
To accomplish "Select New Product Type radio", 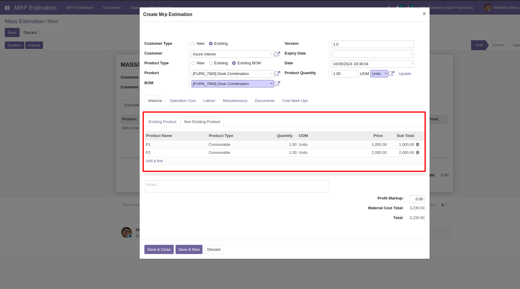I will [x=193, y=63].
